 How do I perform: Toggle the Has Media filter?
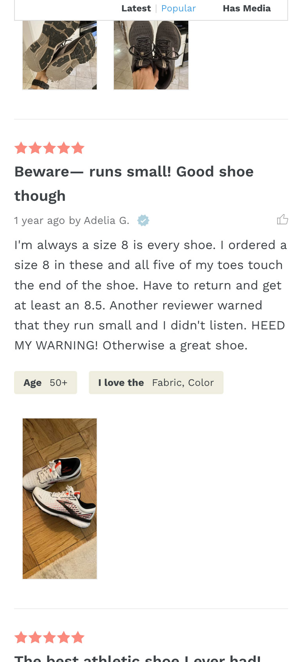click(247, 8)
